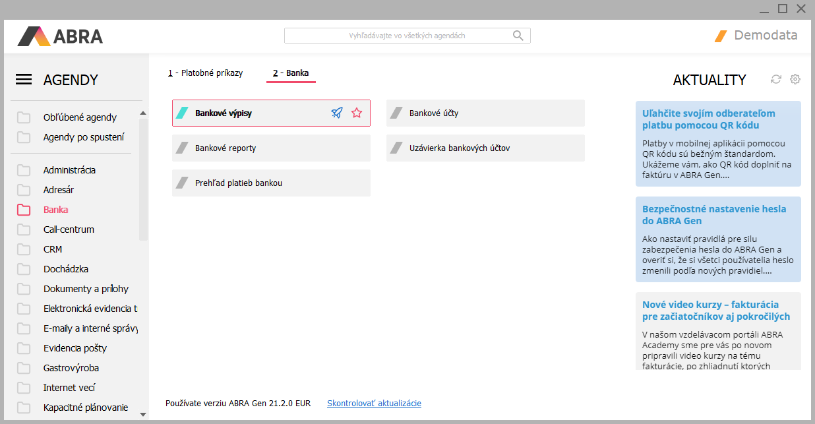Open the Banka folder in sidebar
Viewport: 815px width, 424px height.
point(55,210)
